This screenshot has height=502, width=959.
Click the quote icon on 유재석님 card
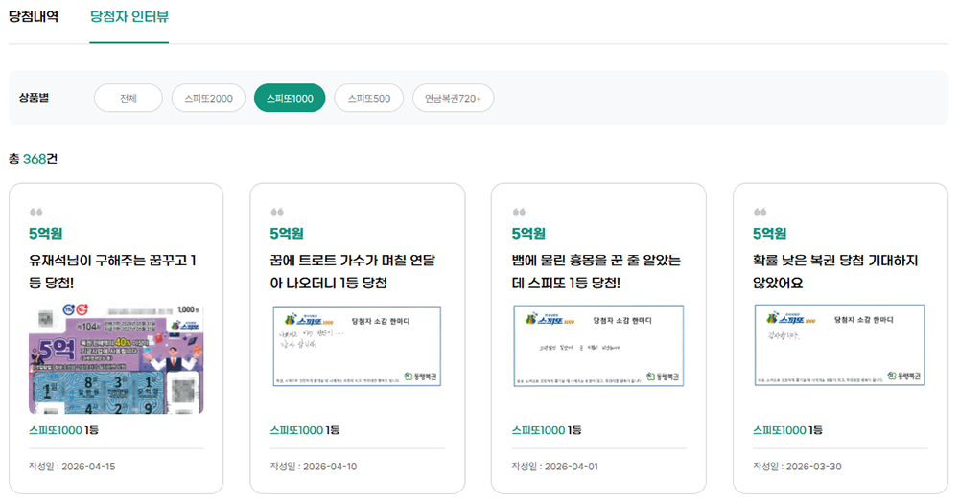tap(36, 212)
